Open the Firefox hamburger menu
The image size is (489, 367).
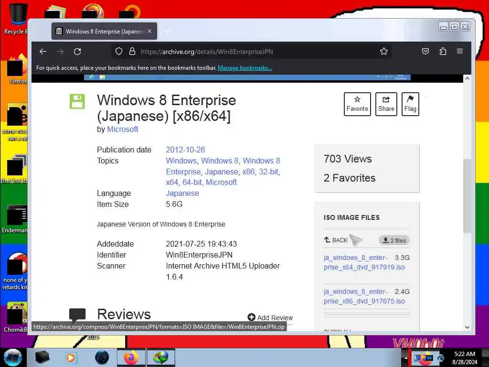(x=460, y=51)
